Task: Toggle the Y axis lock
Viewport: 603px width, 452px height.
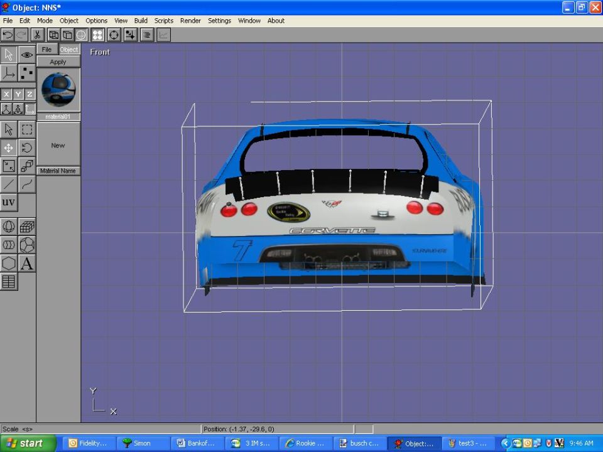Action: pos(18,94)
